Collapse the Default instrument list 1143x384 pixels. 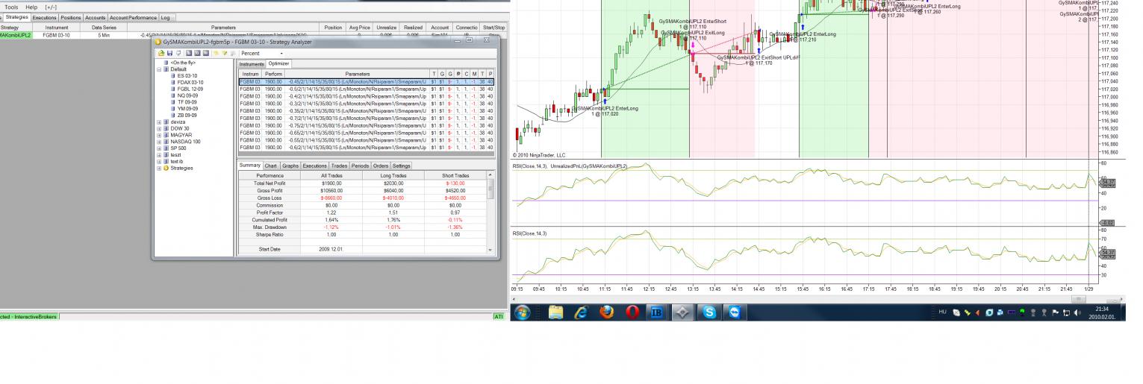(x=159, y=69)
